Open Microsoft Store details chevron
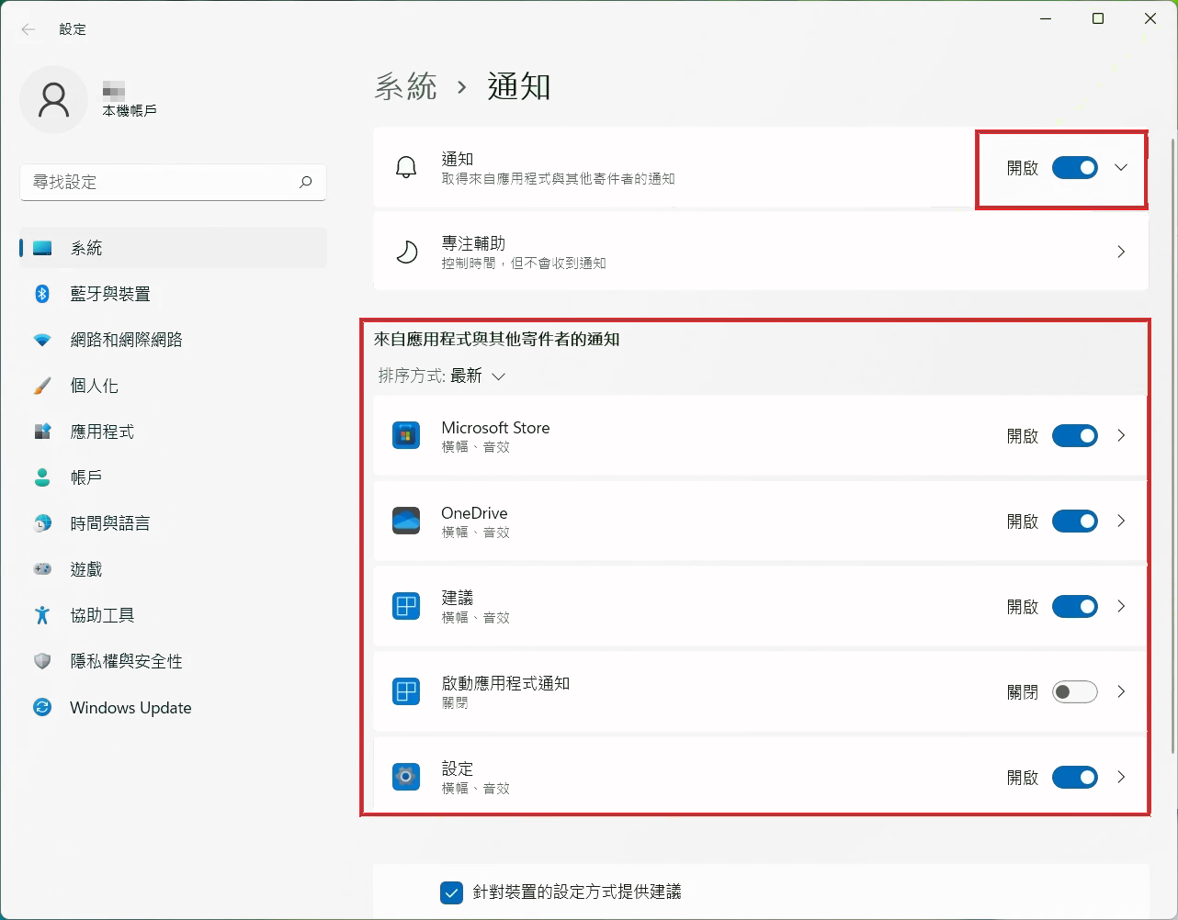 (1121, 435)
